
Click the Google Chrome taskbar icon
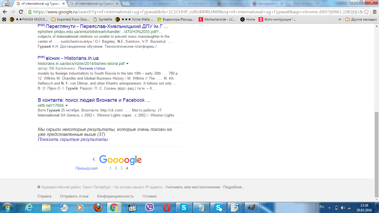click(x=114, y=207)
